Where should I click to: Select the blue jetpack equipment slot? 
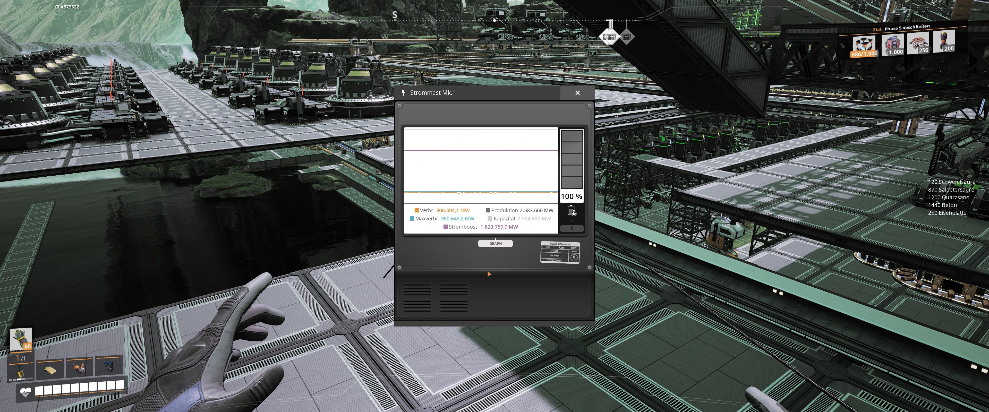click(x=109, y=367)
